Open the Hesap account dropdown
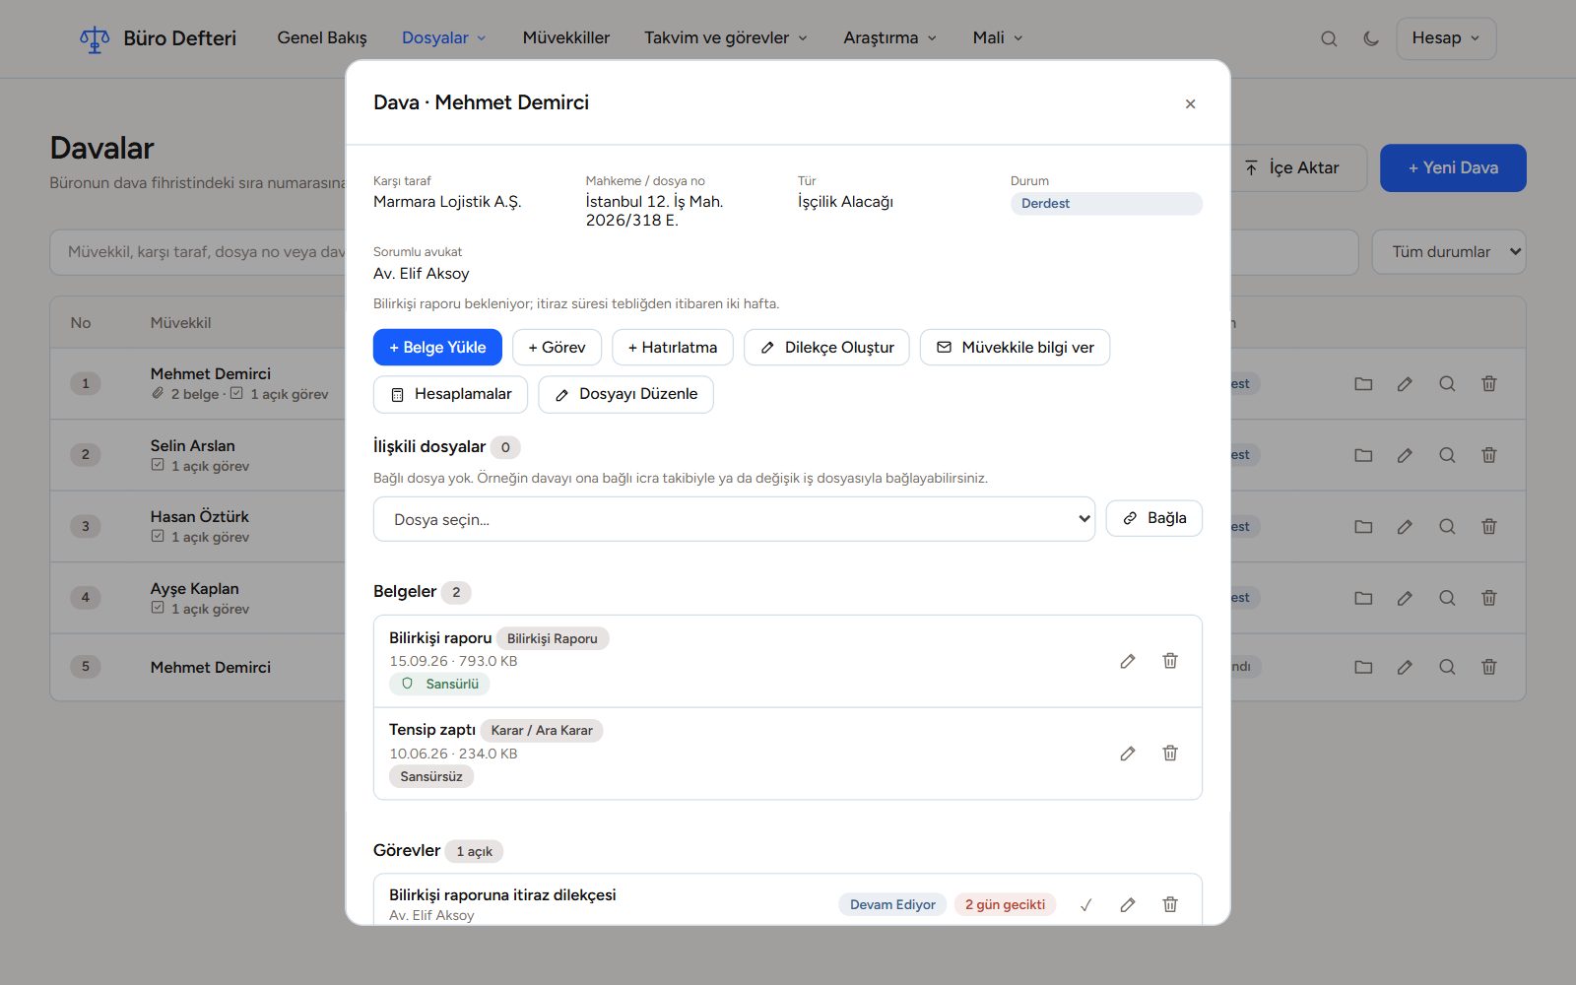The width and height of the screenshot is (1576, 985). click(x=1446, y=38)
